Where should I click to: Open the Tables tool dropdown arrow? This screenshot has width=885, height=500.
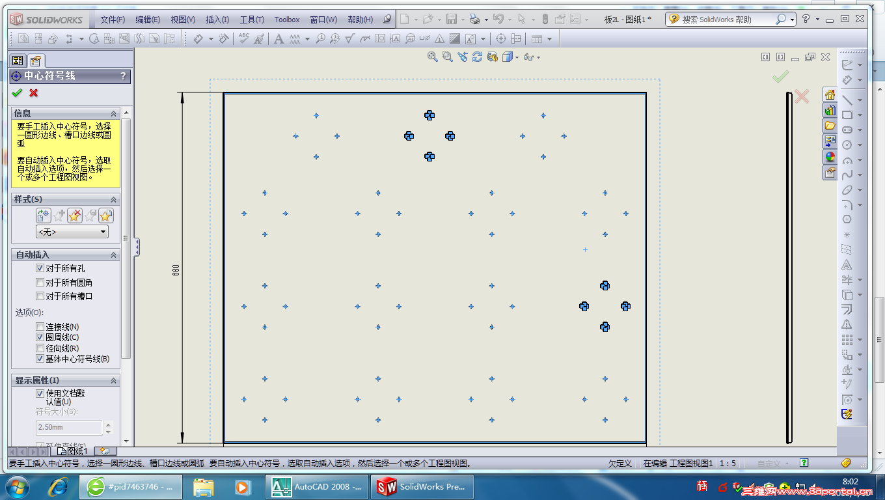pyautogui.click(x=549, y=39)
